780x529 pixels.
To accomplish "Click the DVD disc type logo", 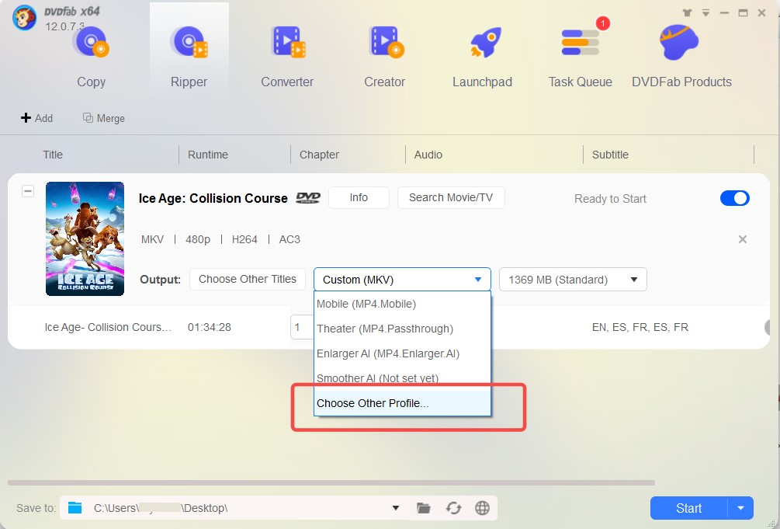I will 308,198.
